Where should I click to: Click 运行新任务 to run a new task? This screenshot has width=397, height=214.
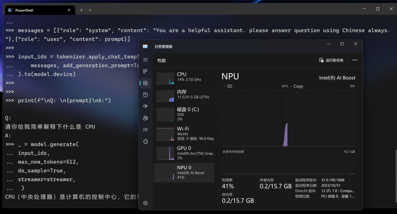331,60
